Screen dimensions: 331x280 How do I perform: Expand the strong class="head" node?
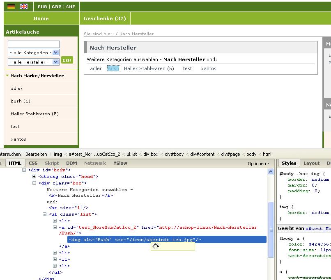(34, 177)
